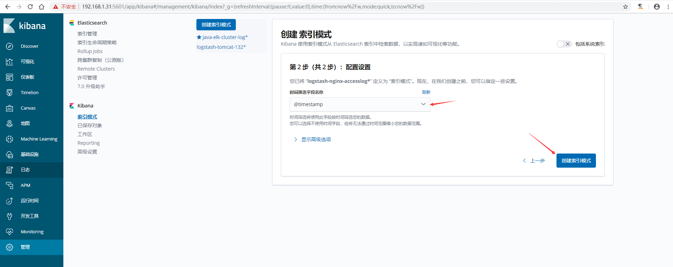The height and width of the screenshot is (267, 673).
Task: Open 许可管理 menu item
Action: pos(87,78)
